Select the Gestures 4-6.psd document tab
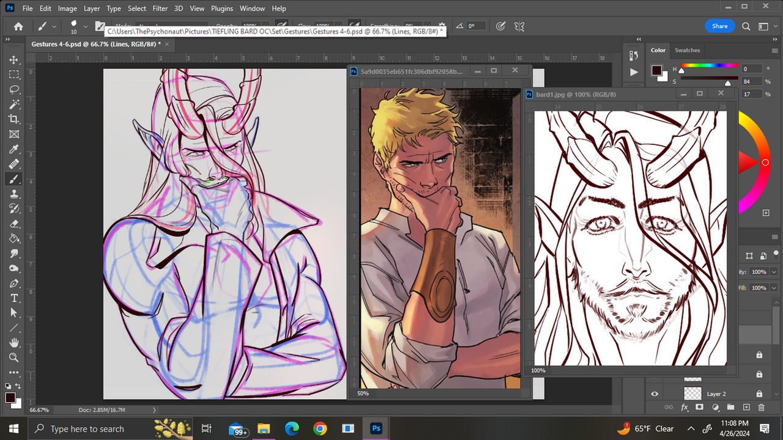This screenshot has width=783, height=440. (96, 44)
